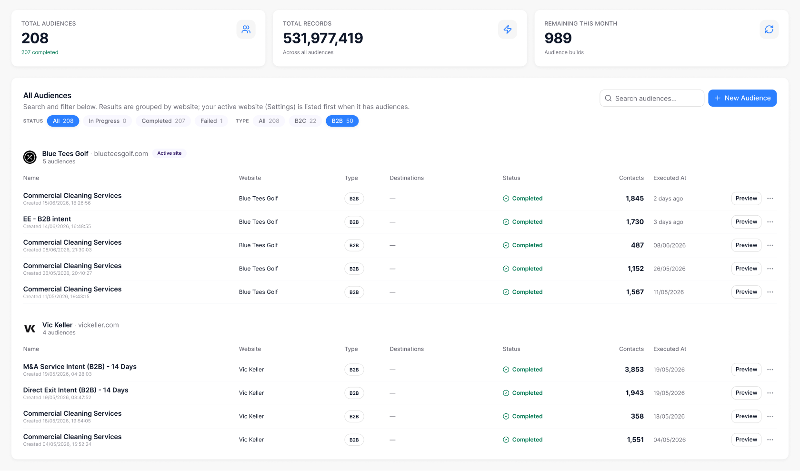This screenshot has width=800, height=471.
Task: Open more options for the 358 contacts row
Action: pos(770,416)
